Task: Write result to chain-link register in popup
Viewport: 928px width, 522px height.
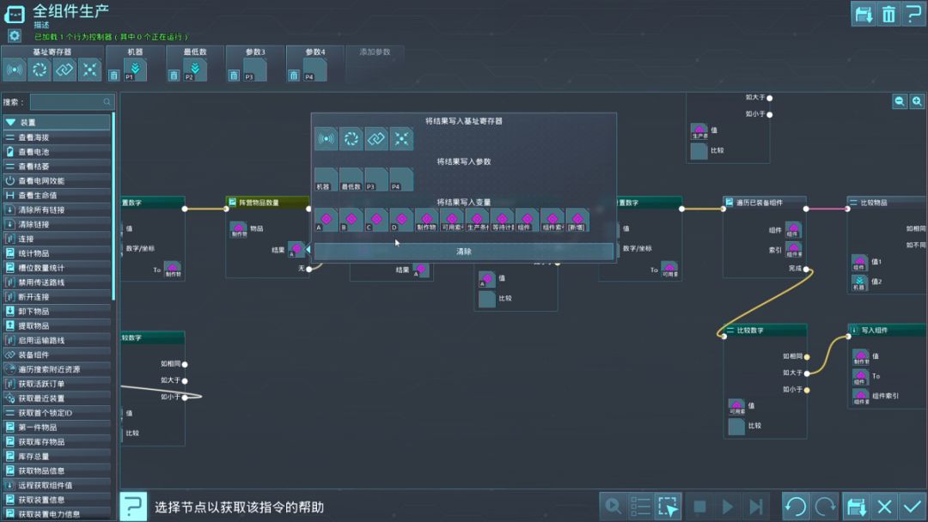Action: pos(376,139)
